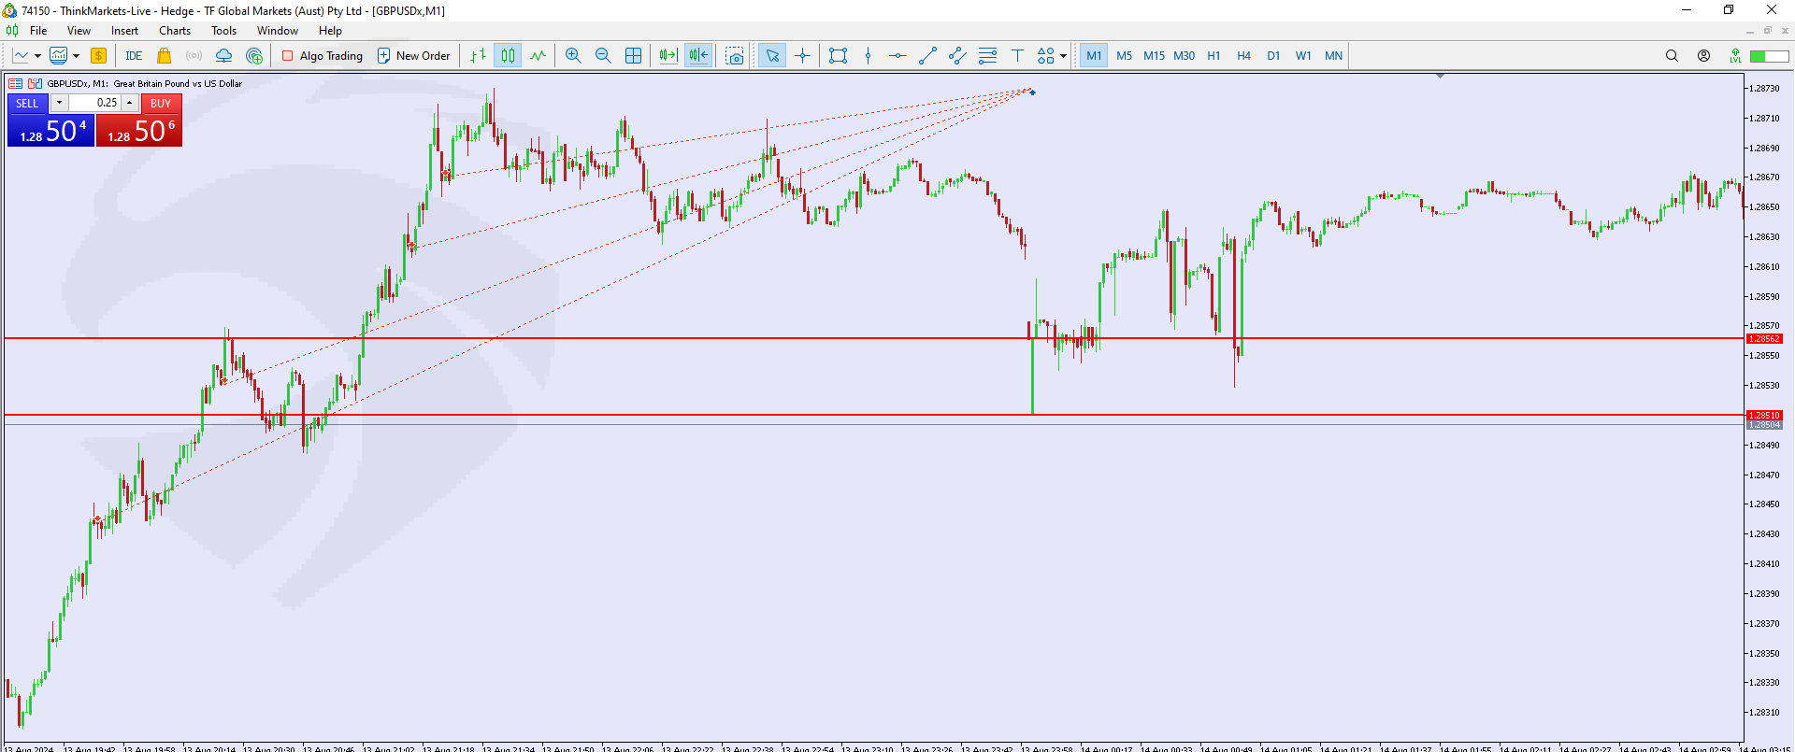Screen dimensions: 1795x752
Task: Open the objects shapes dropdown arrow
Action: tap(1063, 56)
